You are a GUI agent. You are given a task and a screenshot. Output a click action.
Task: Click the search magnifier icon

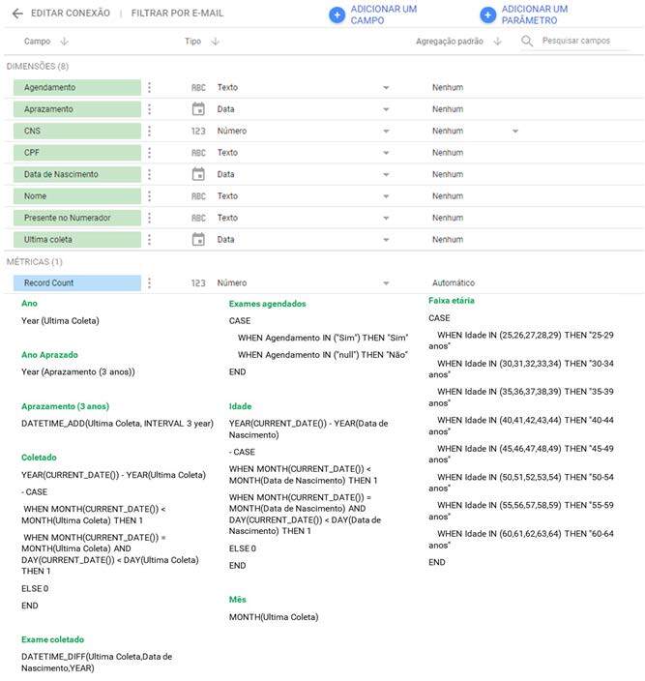point(527,42)
